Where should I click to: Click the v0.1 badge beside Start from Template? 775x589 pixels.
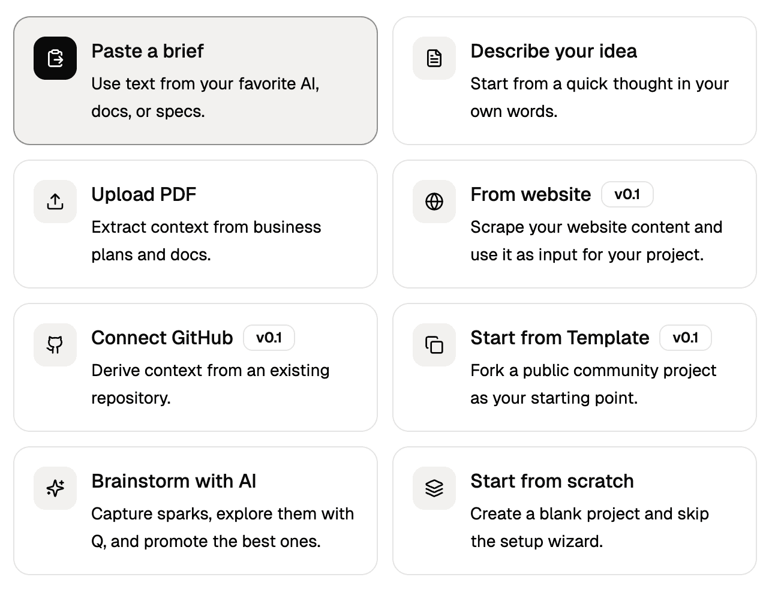(x=685, y=338)
